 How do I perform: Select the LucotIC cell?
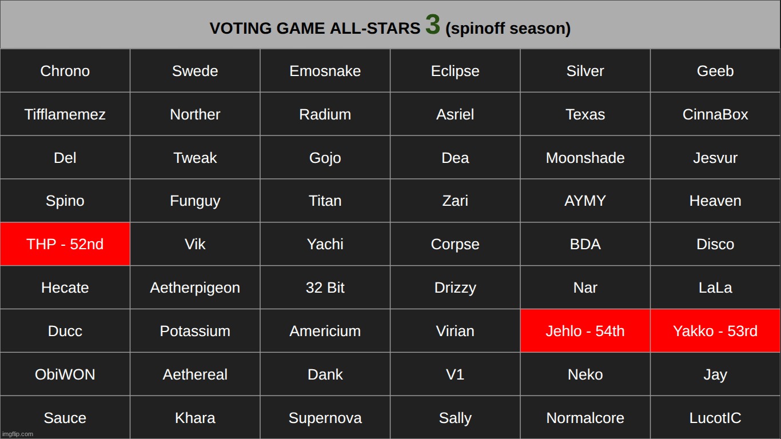715,418
